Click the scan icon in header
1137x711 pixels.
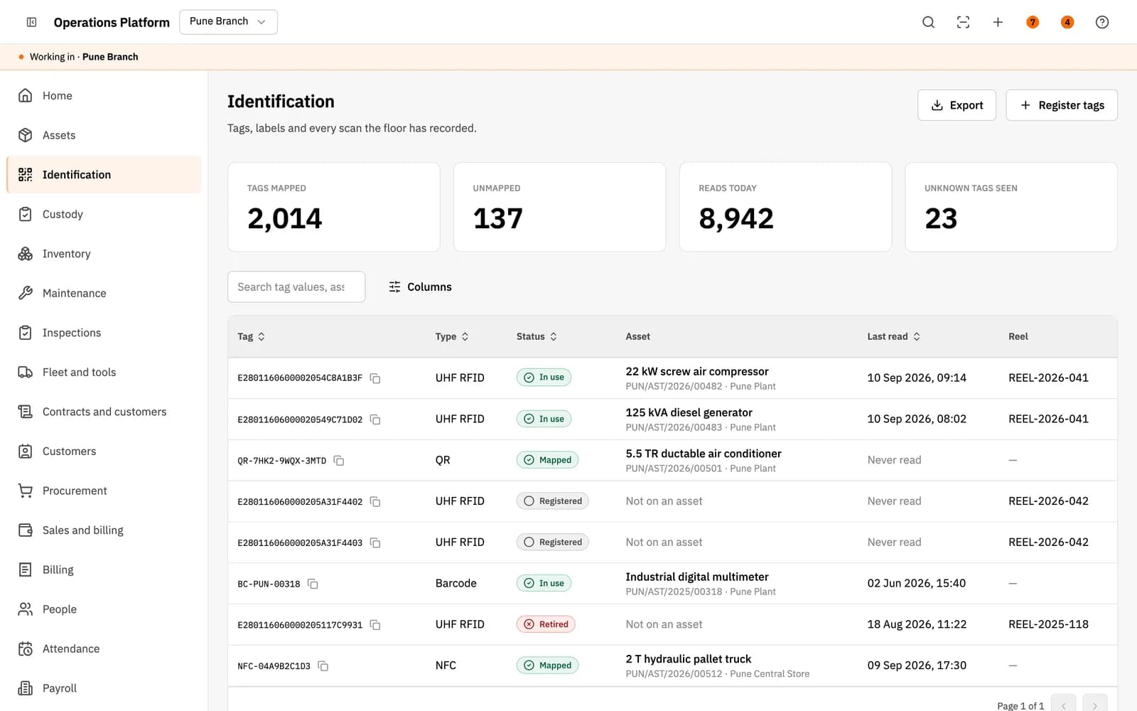click(x=963, y=22)
